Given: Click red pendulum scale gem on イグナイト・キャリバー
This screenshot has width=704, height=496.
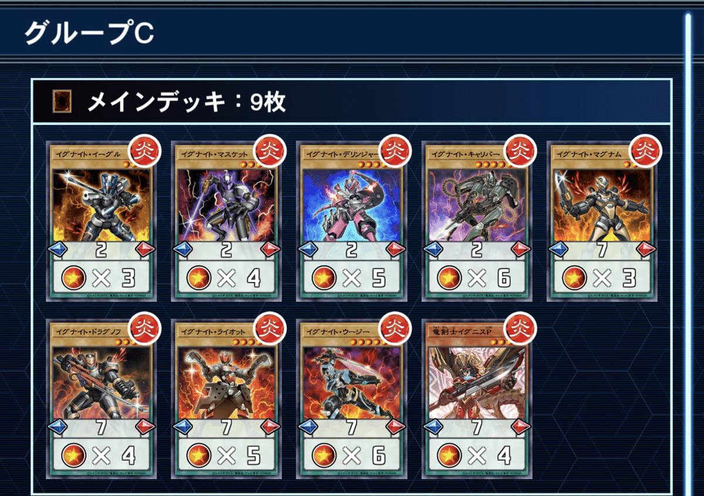Looking at the screenshot, I should (x=520, y=250).
